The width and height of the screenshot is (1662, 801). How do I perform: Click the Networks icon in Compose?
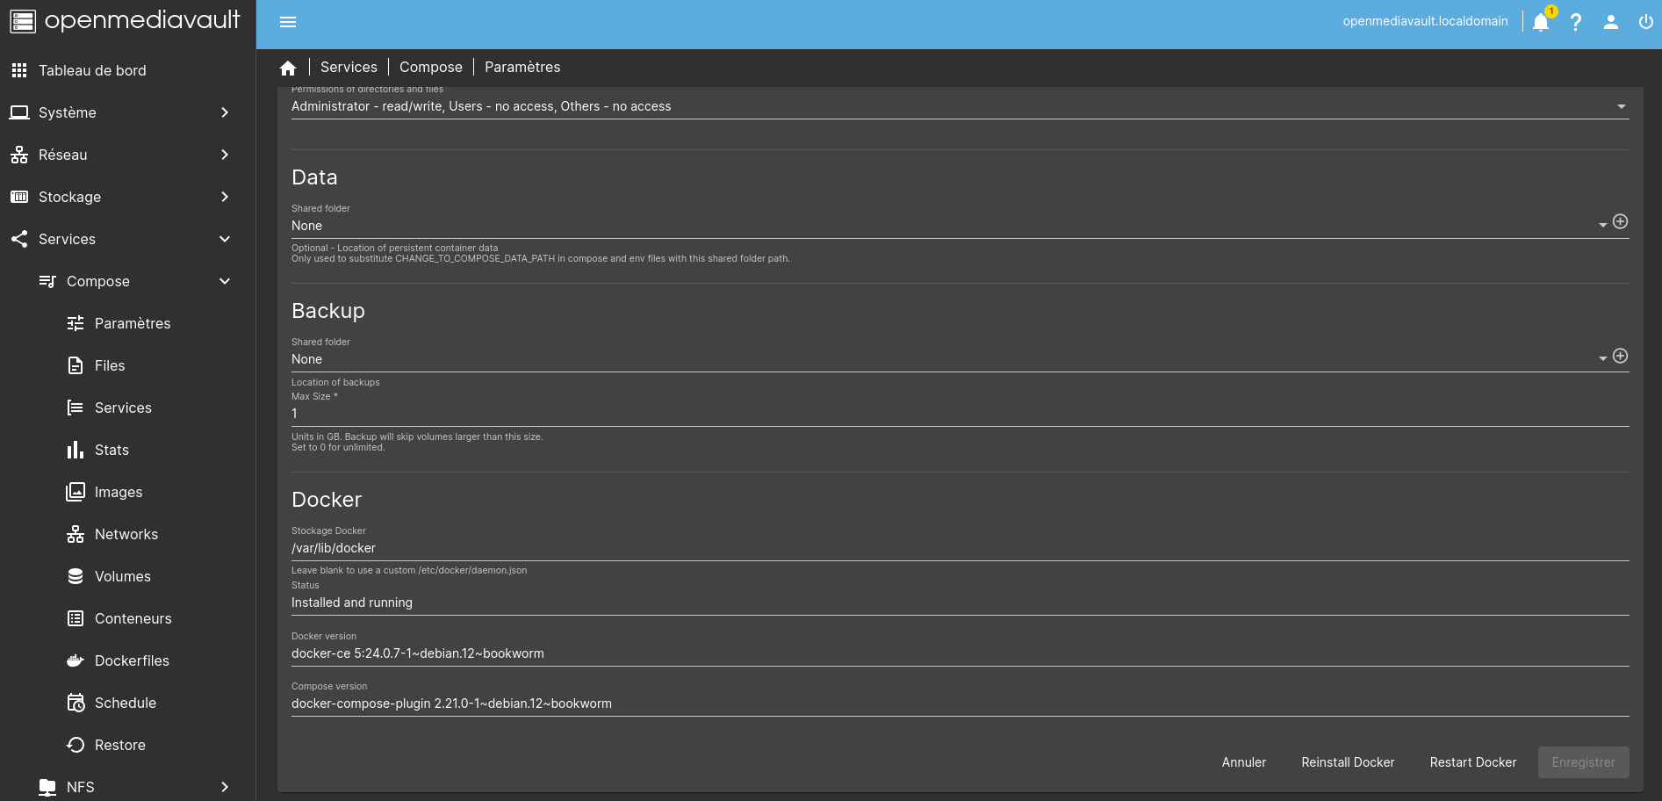[x=76, y=534]
